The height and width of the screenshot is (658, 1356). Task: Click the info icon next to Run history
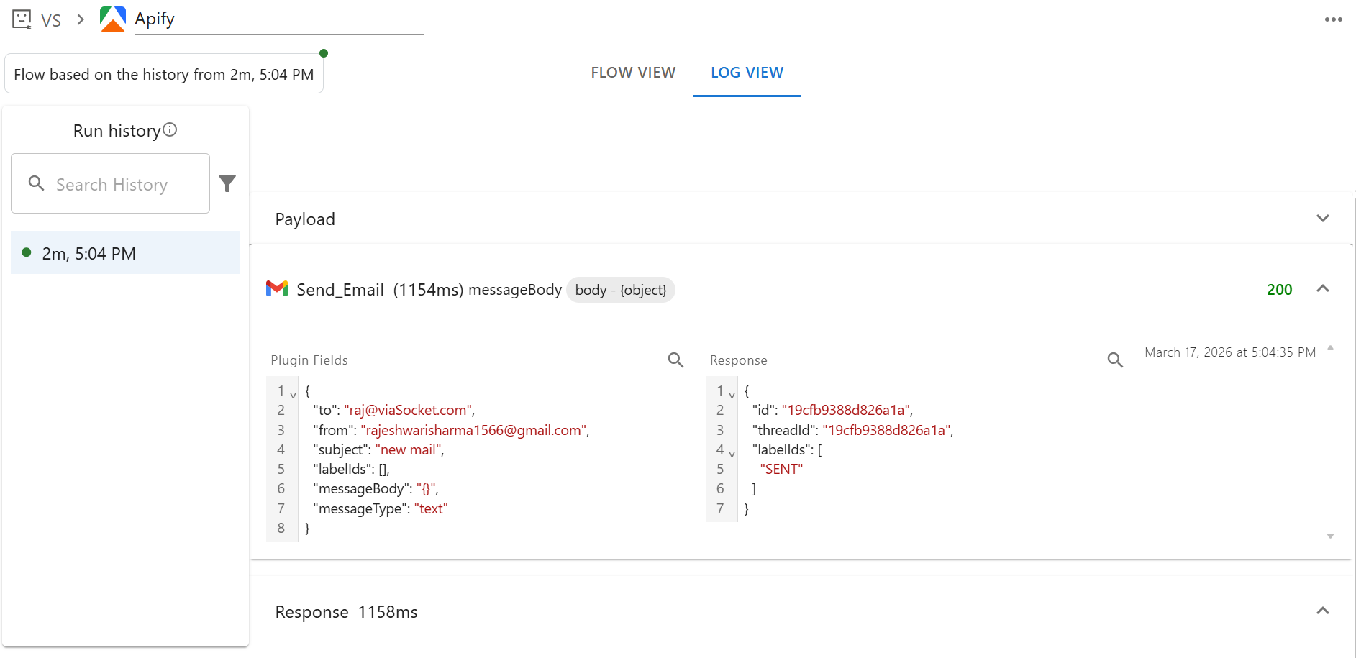pos(170,129)
